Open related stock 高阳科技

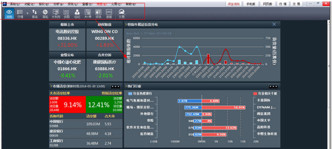[x=264, y=127]
